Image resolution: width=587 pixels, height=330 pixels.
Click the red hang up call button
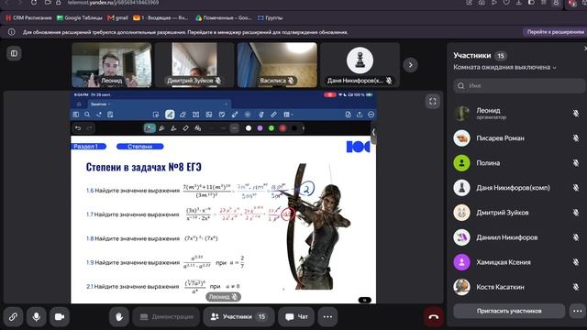434,316
